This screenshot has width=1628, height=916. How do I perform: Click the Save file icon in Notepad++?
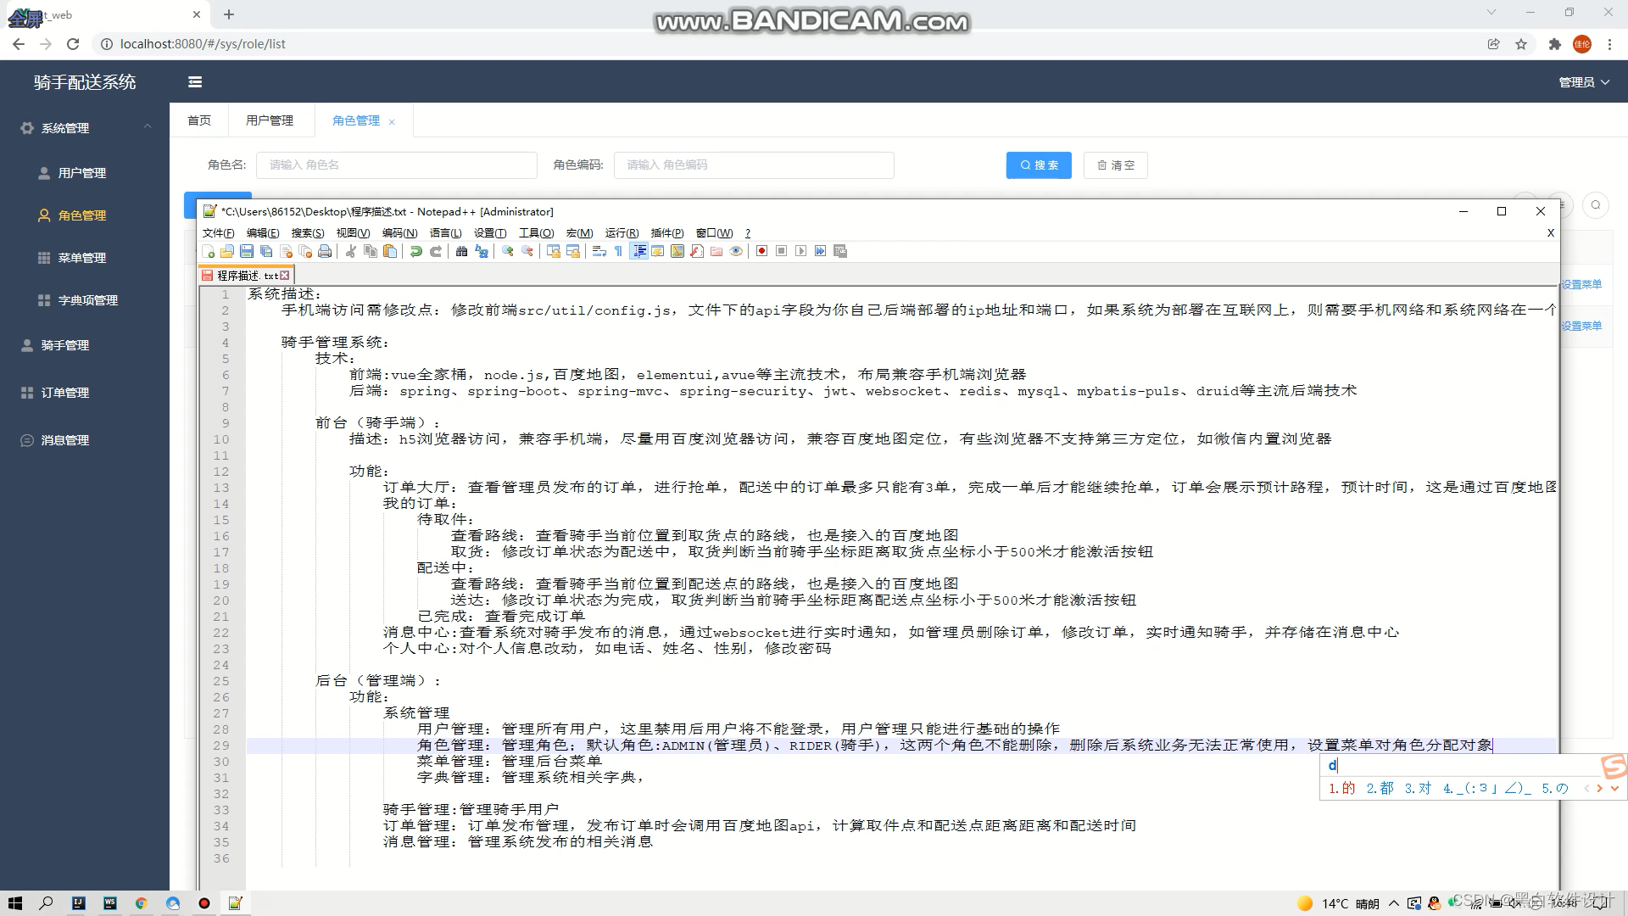tap(246, 251)
